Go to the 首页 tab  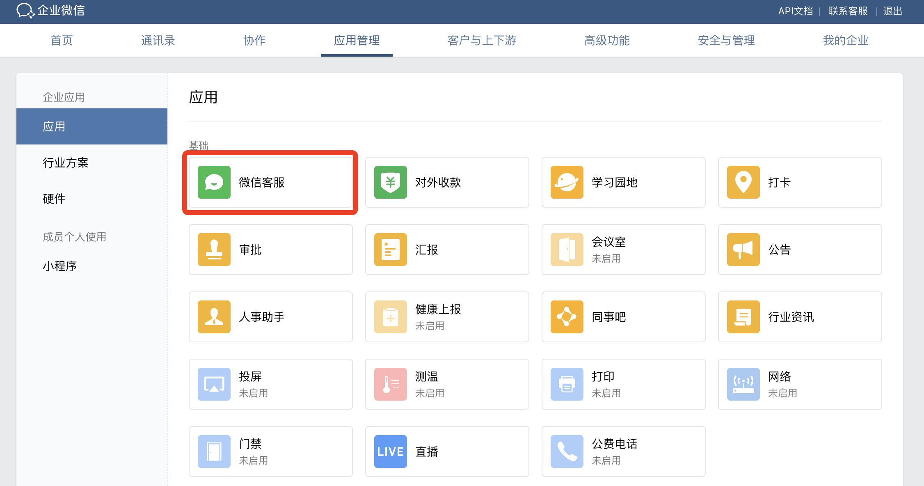pos(62,40)
